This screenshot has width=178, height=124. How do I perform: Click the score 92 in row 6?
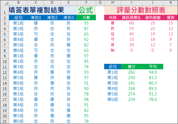(86, 39)
